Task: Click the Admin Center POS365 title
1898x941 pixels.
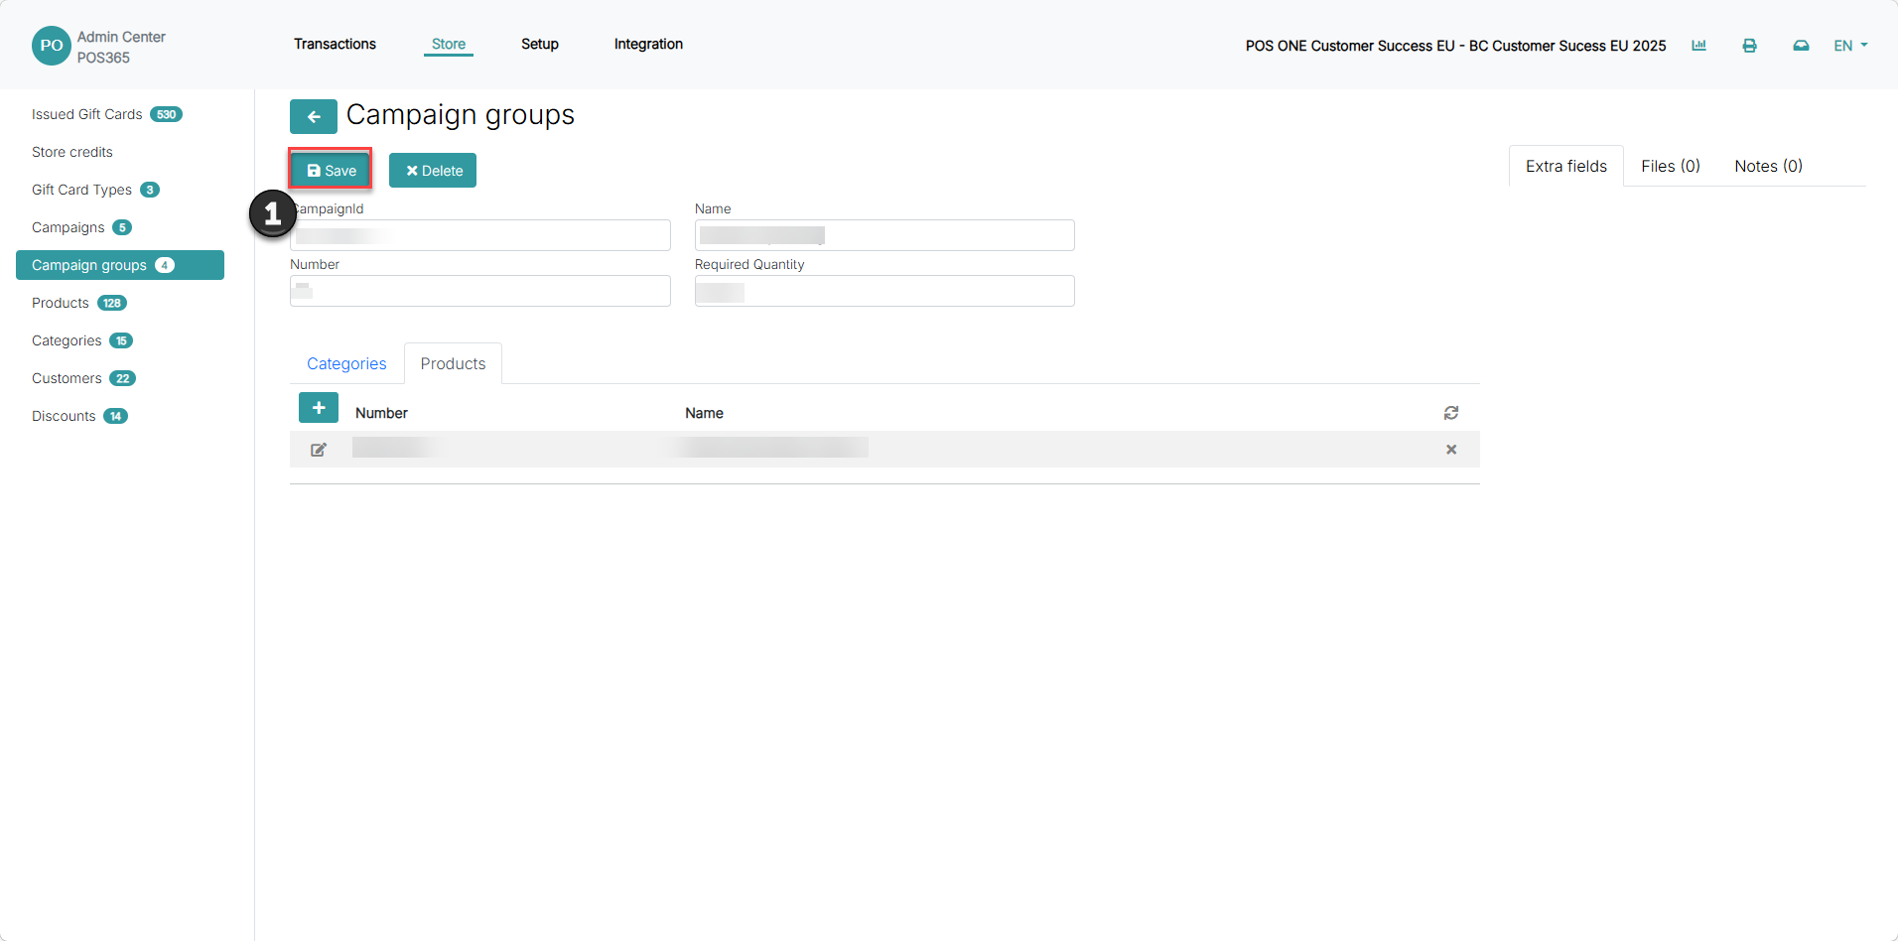Action: (x=121, y=47)
